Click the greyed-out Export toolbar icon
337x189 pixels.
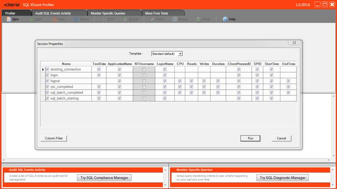coord(126,19)
